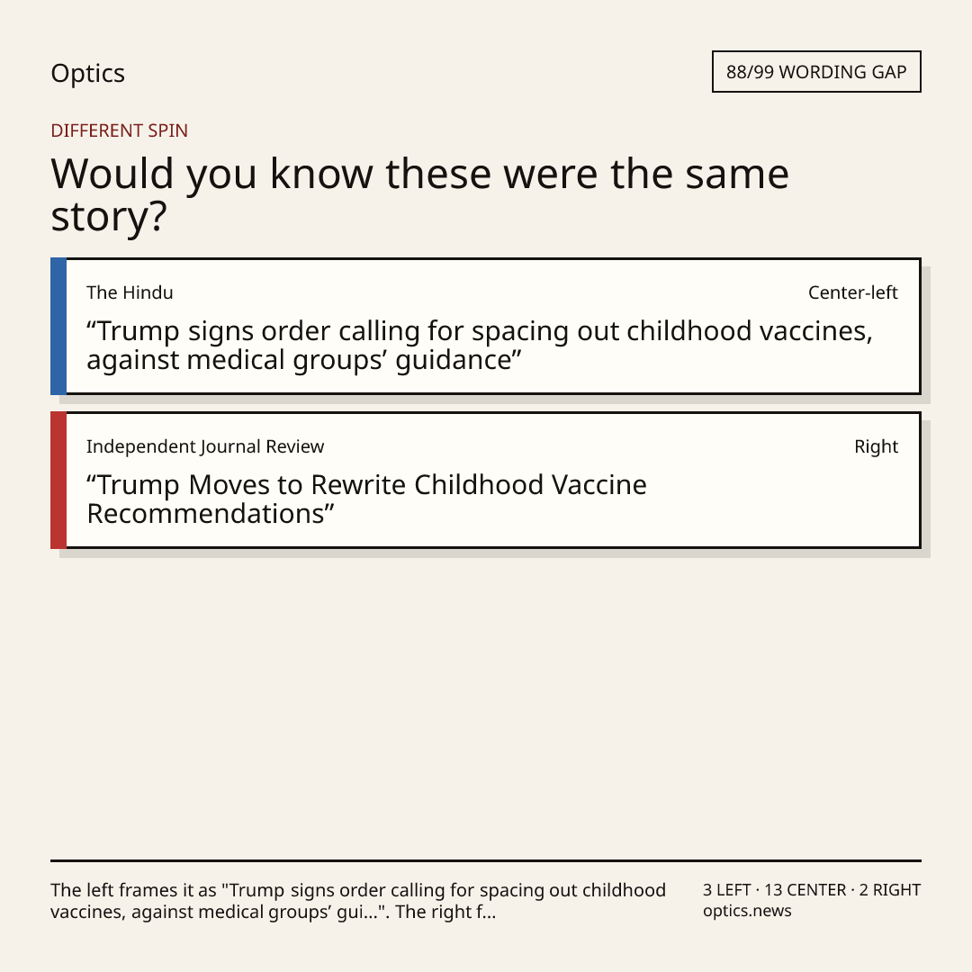Open the 'Trump Moves to Rewrite' headline
972x972 pixels.
tap(366, 499)
